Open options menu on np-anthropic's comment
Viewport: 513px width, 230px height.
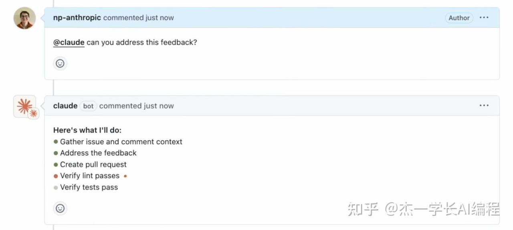484,18
